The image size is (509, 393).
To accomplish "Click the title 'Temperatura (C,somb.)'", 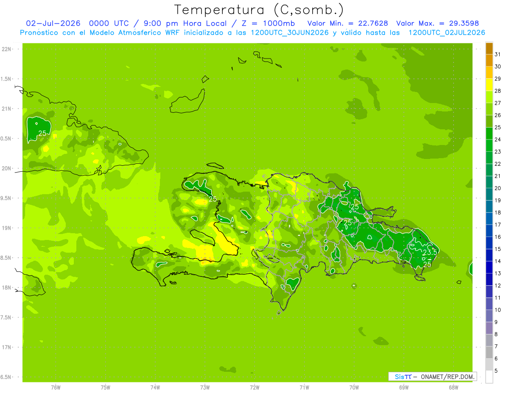I will coord(259,10).
